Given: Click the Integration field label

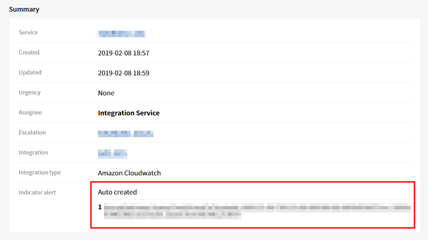Looking at the screenshot, I should [x=33, y=153].
